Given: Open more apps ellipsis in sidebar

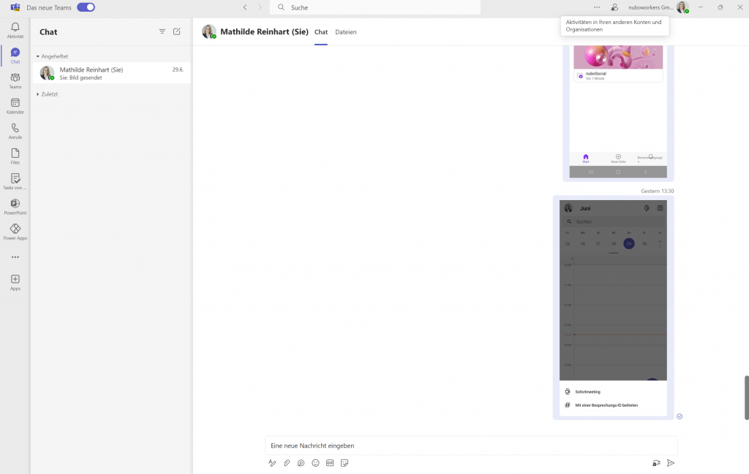Looking at the screenshot, I should pos(15,257).
